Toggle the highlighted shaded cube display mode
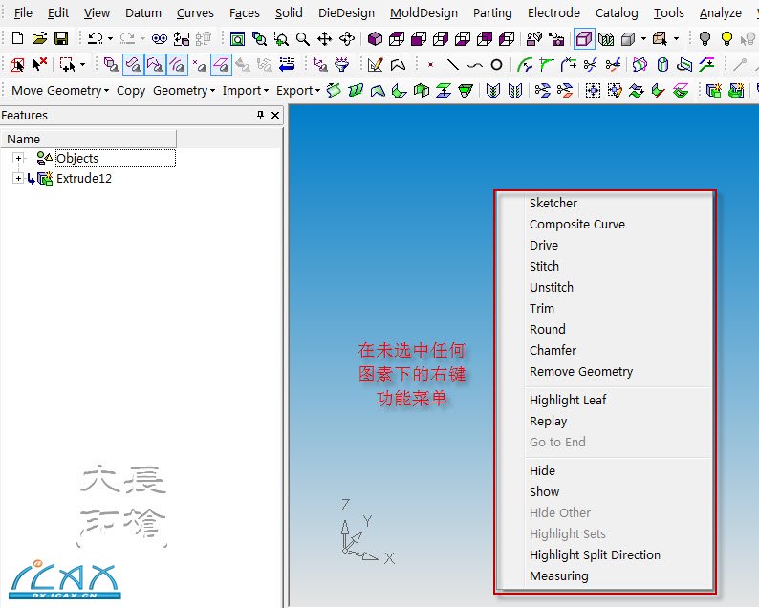The height and width of the screenshot is (608, 759). click(584, 39)
